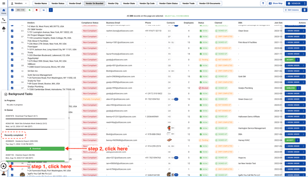The image size is (308, 177).
Task: Download the Vendor(s) Export file
Action: [35, 148]
